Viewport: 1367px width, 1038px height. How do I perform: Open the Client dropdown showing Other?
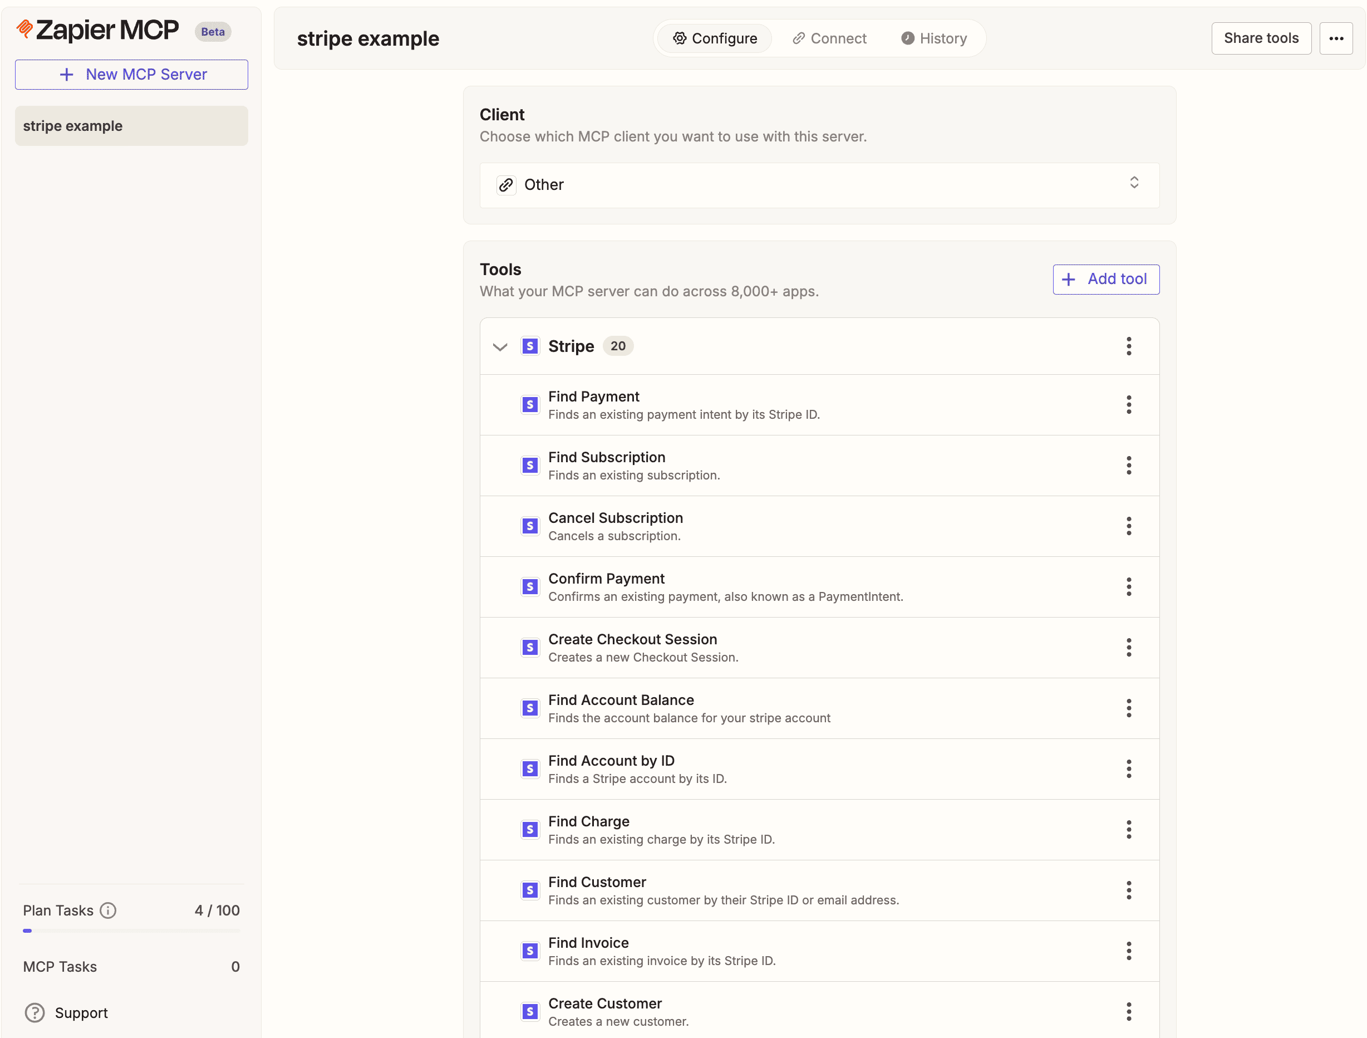[819, 185]
